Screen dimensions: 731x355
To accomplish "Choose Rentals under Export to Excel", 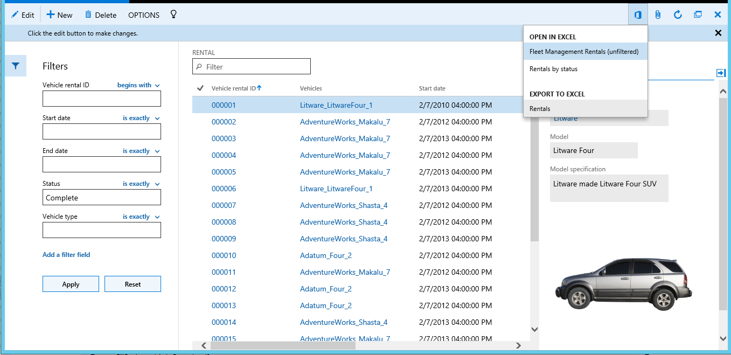I will 585,108.
